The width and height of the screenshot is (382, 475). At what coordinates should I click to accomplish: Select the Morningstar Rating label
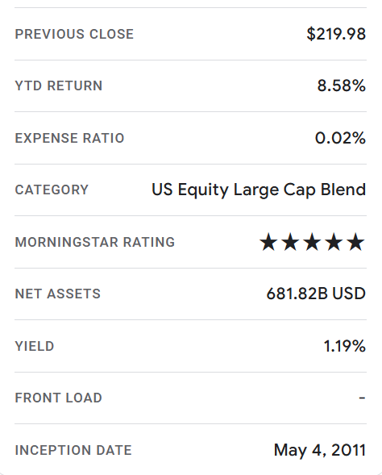(x=95, y=242)
